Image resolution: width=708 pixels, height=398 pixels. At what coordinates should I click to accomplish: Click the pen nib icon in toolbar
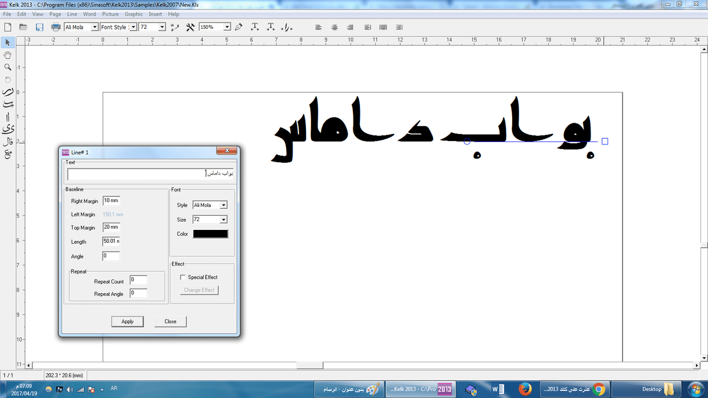click(238, 27)
